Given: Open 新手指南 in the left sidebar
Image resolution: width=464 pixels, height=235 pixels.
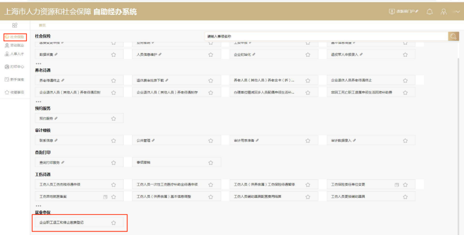Looking at the screenshot, I should (15, 79).
